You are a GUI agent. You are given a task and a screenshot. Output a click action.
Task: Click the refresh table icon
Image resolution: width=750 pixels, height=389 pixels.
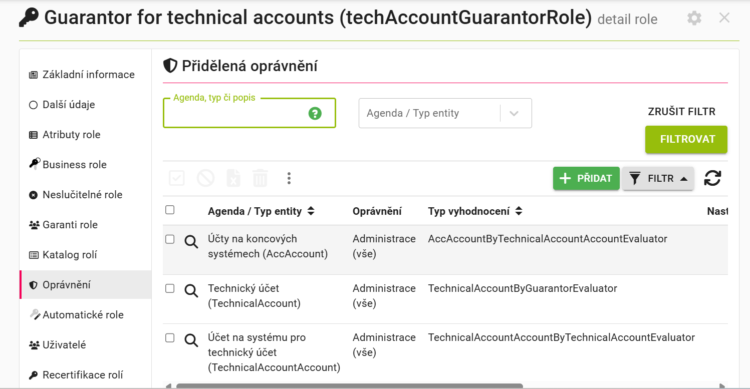coord(712,178)
